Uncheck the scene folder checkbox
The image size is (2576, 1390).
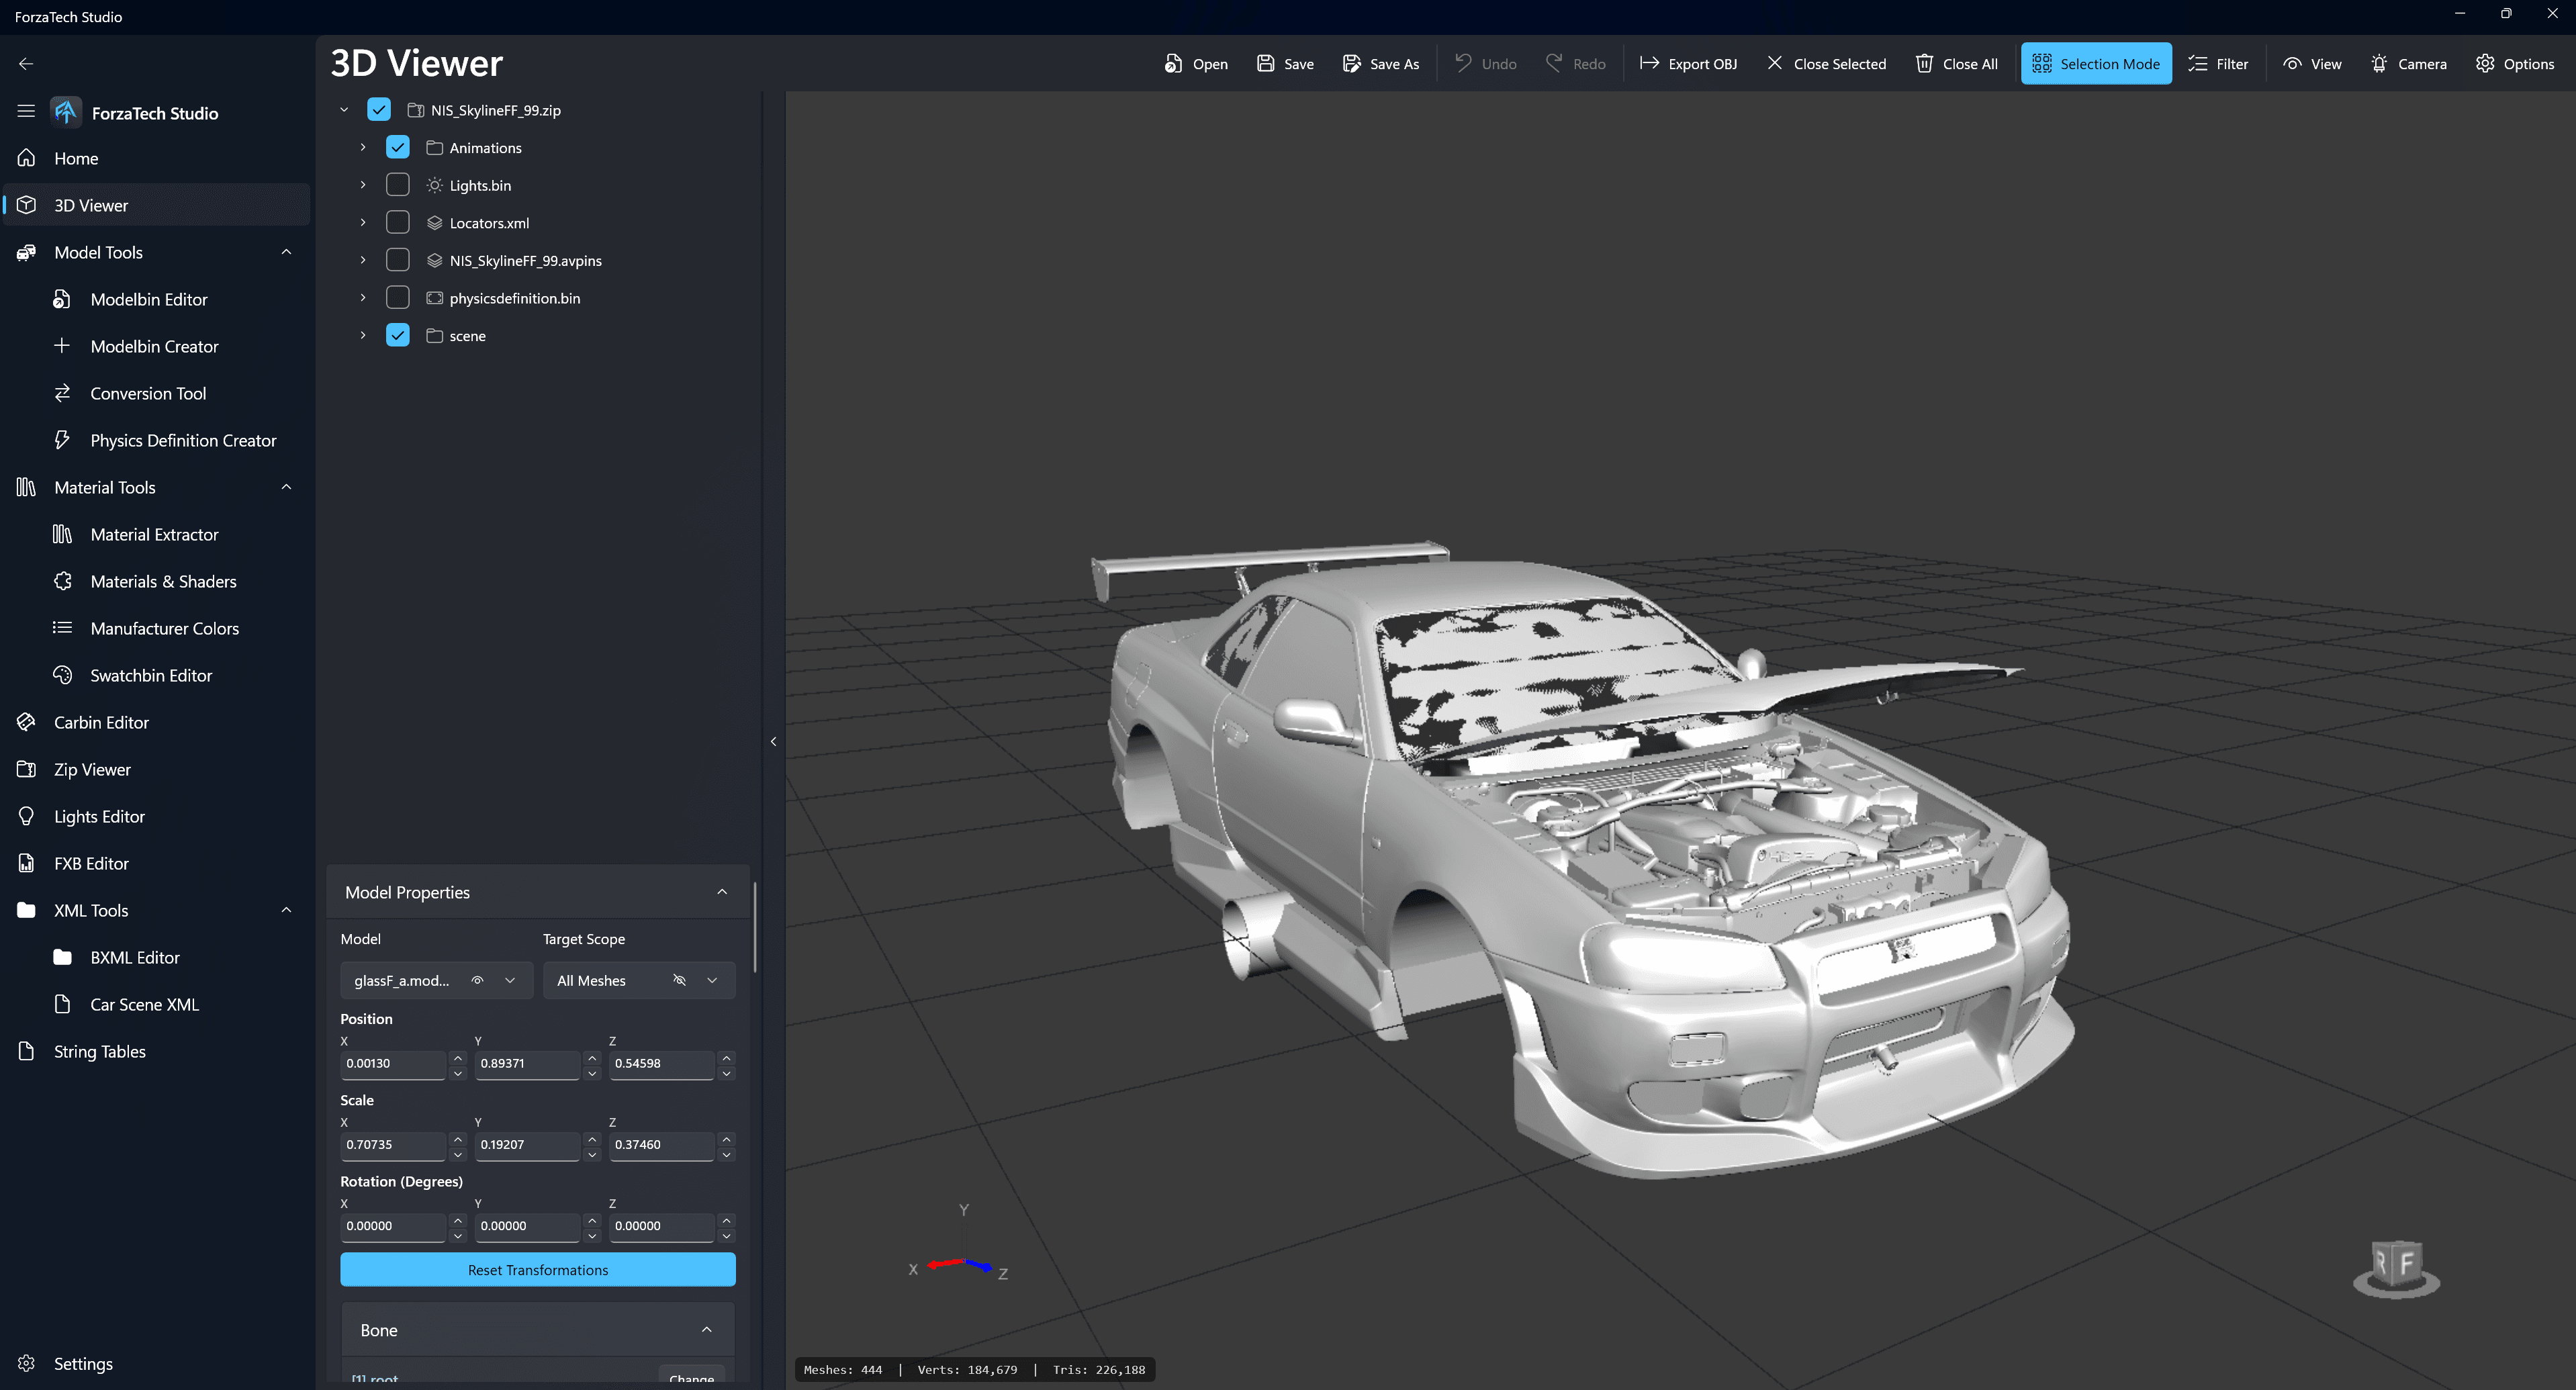click(x=398, y=335)
